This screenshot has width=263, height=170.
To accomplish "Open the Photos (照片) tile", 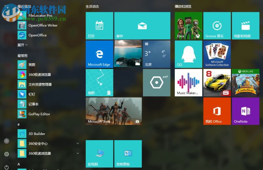I will [128, 53].
